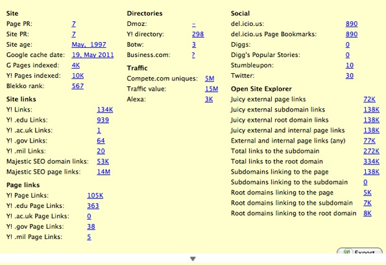Open Juicy external subdomain links 138K
This screenshot has height=265, width=386.
click(372, 109)
